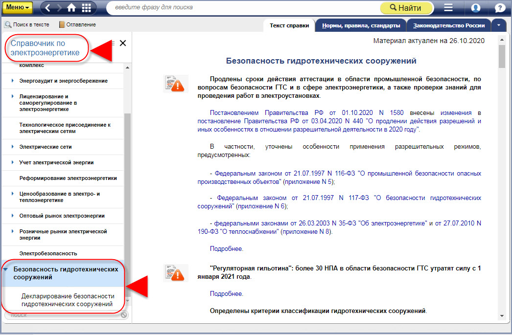
Task: Close the sidebar with the X
Action: pos(123,43)
